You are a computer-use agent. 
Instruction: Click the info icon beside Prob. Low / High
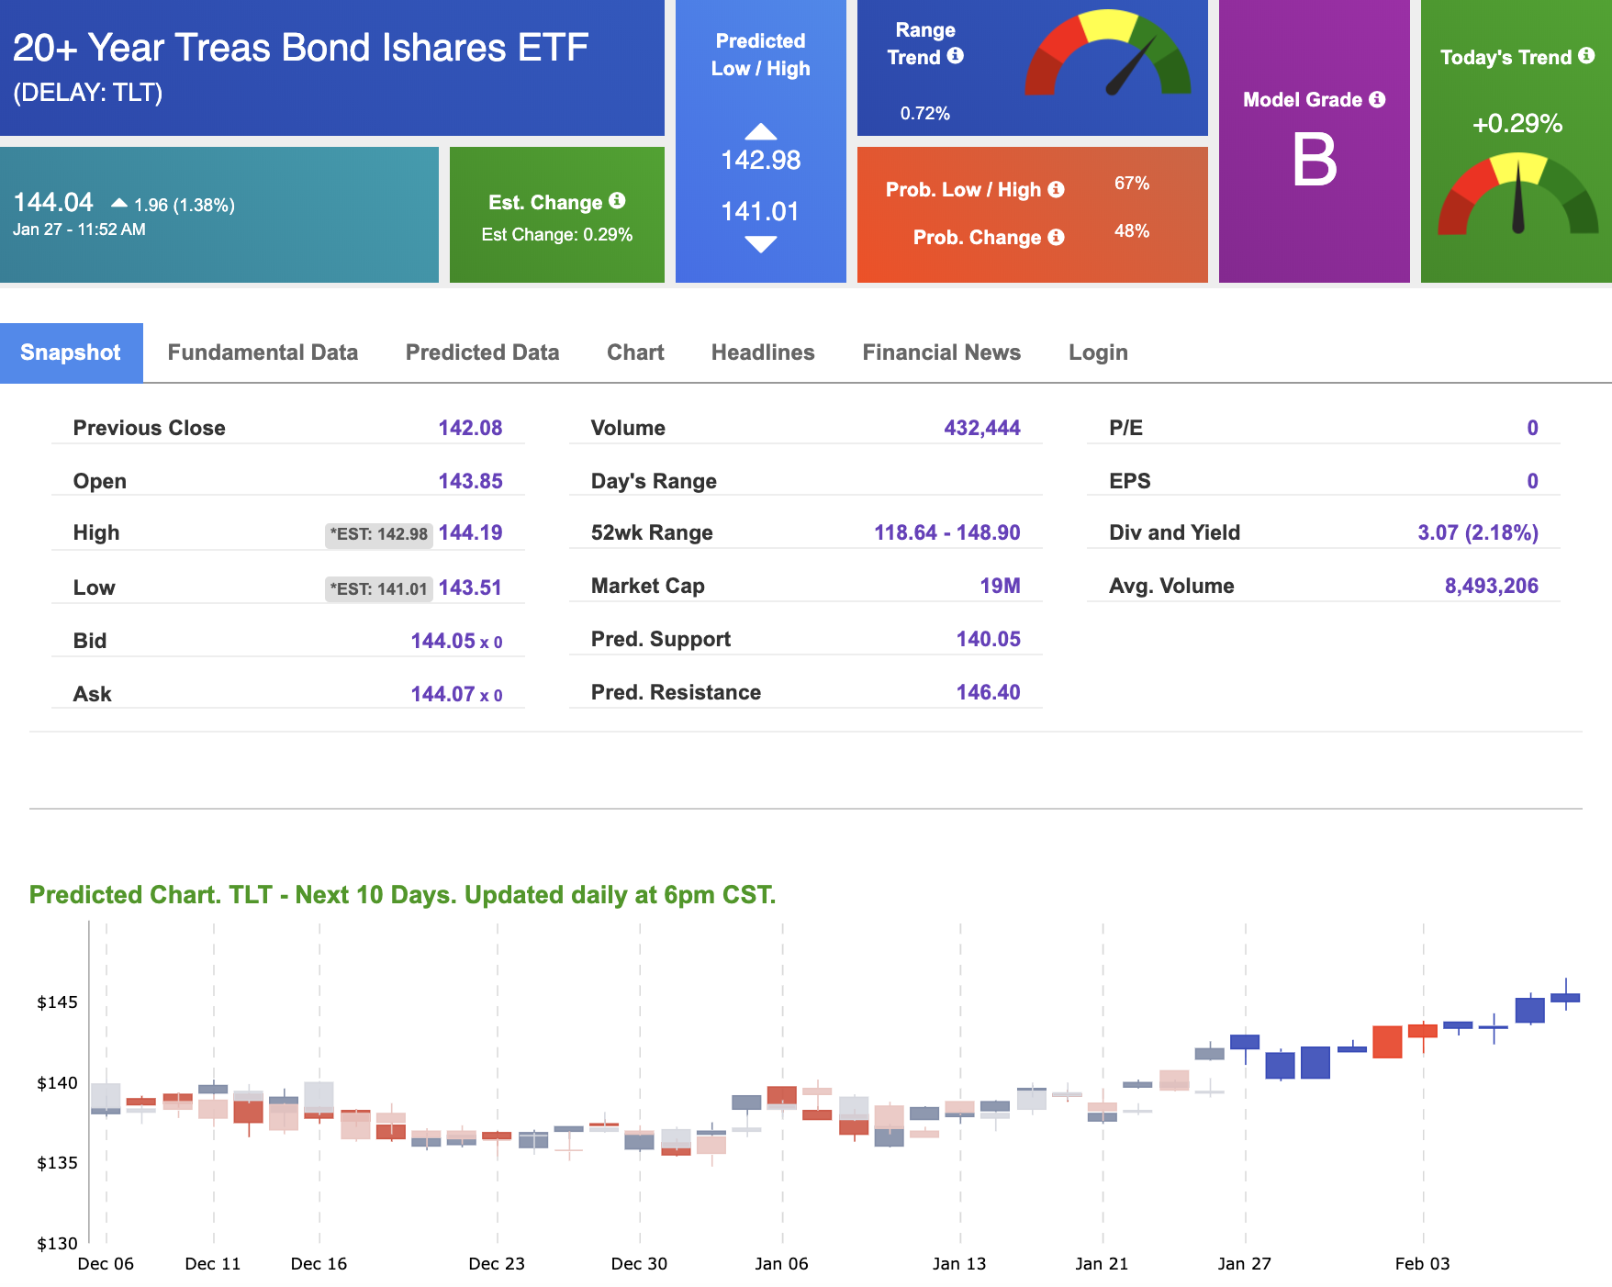pos(1057,189)
